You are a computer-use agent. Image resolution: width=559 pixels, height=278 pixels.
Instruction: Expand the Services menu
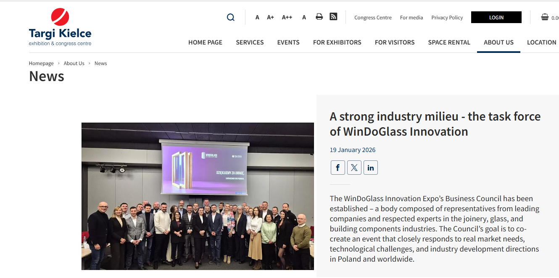250,42
